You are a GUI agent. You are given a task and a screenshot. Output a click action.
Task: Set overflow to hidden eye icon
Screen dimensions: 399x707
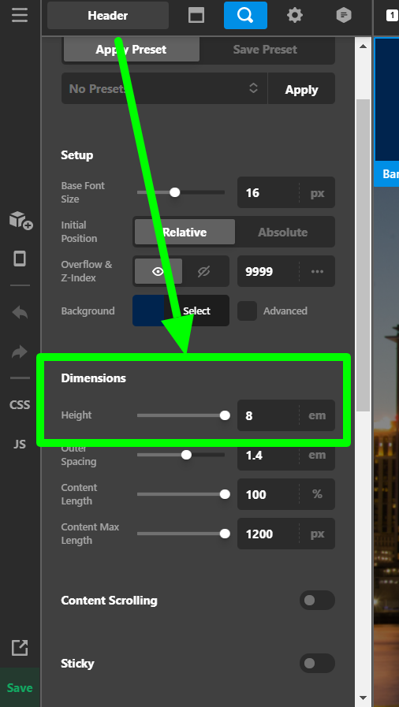(x=203, y=271)
